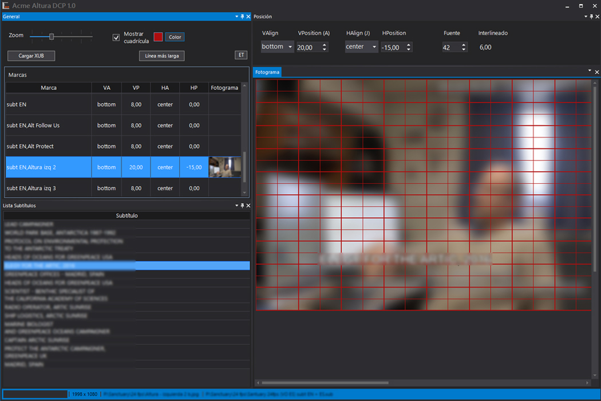Pin the Lista Subtítulos panel
Screen dimensions: 601x401
click(x=242, y=205)
